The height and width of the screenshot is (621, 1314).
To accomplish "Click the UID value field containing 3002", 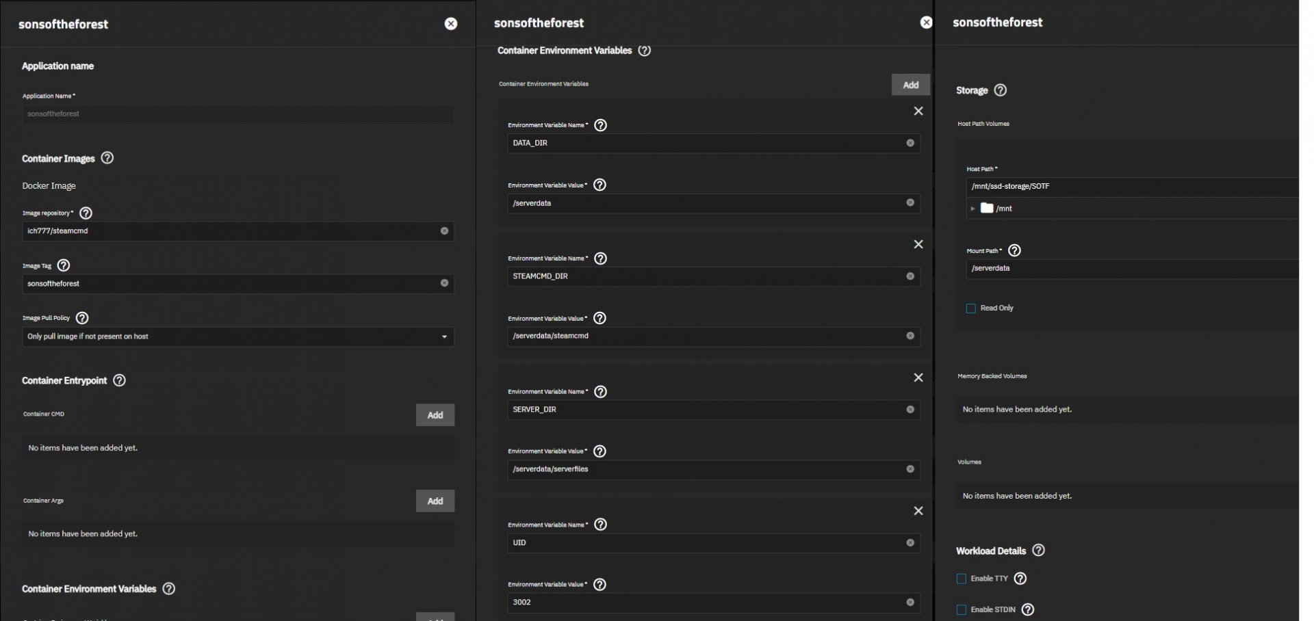I will click(x=705, y=603).
